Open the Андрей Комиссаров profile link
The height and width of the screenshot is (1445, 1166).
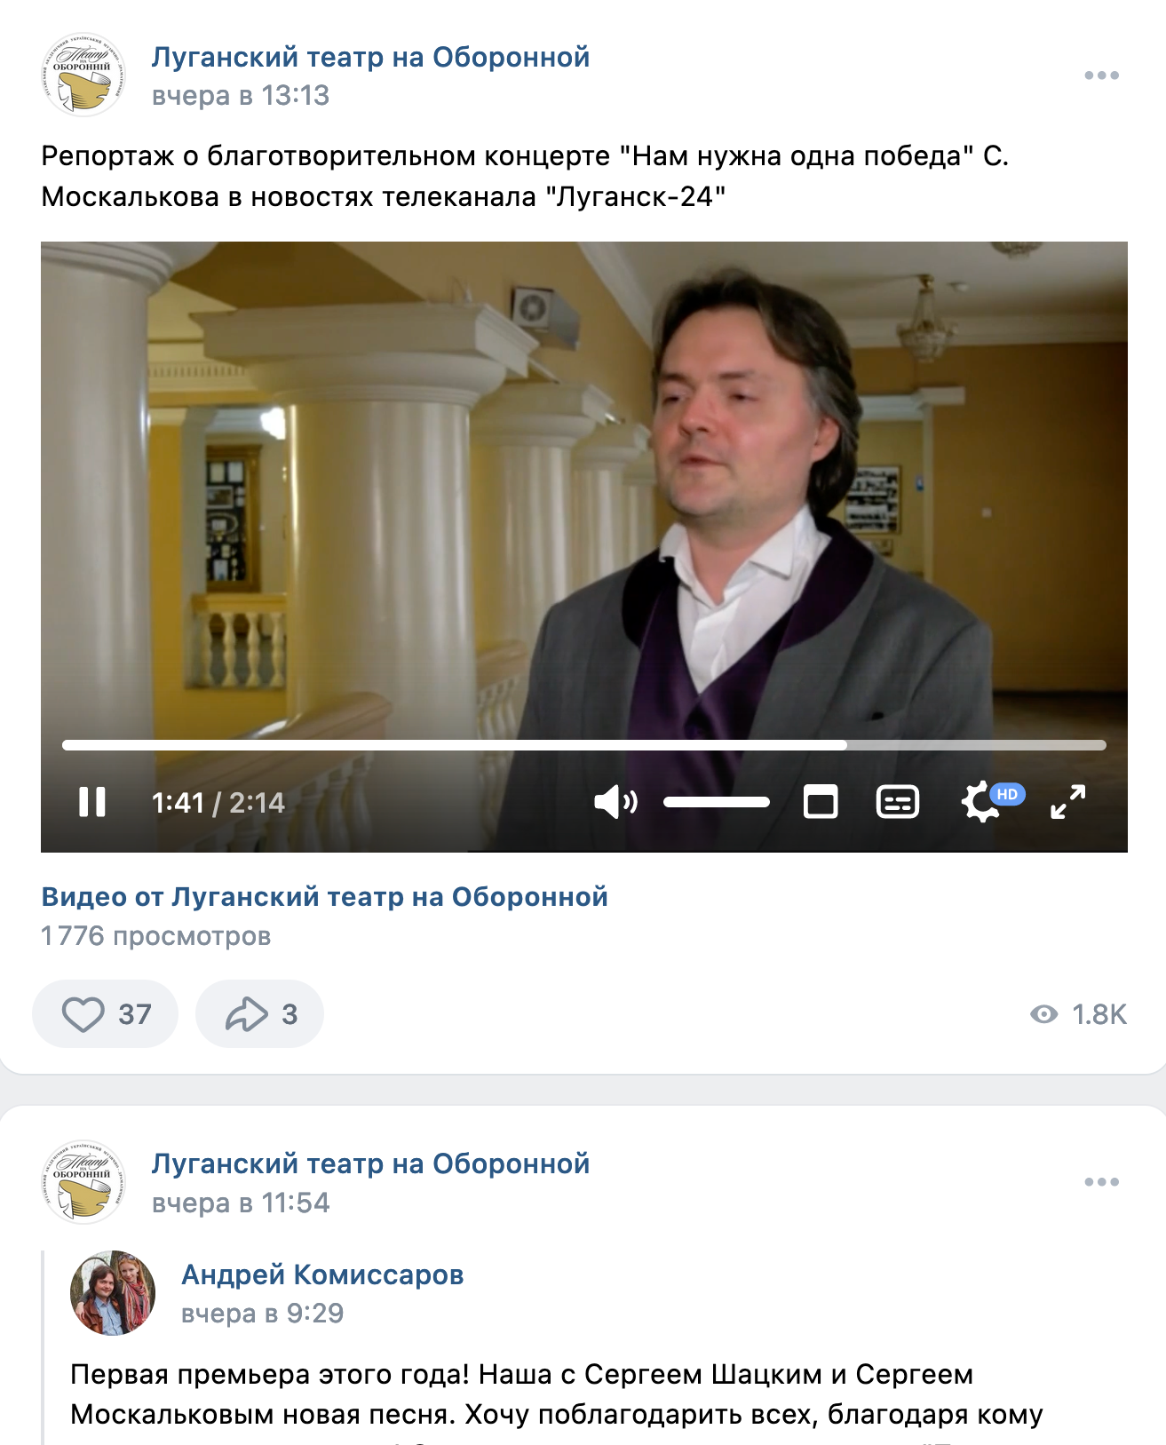pyautogui.click(x=322, y=1274)
